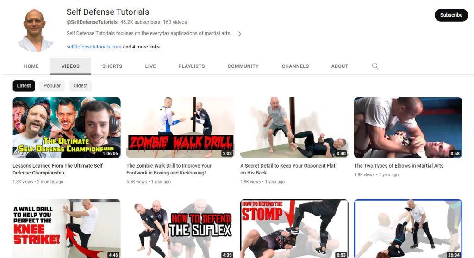Screen dimensions: 474x258
Task: Switch to the Shorts tab
Action: pyautogui.click(x=112, y=66)
